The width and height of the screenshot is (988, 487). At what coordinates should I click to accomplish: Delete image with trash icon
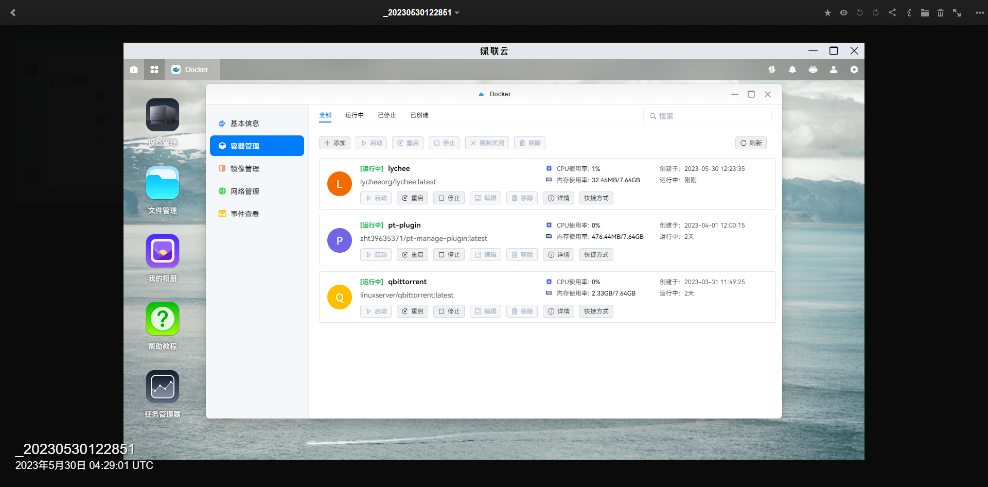(x=940, y=12)
